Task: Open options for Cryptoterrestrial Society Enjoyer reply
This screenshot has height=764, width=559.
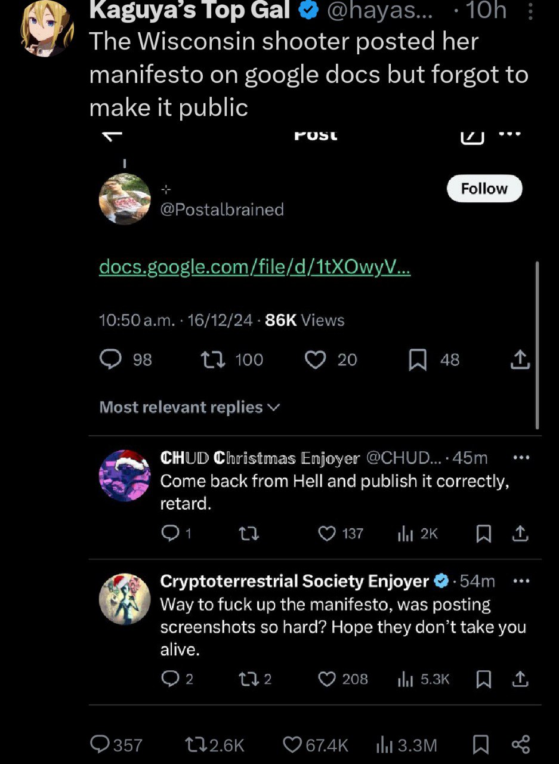Action: coord(521,581)
